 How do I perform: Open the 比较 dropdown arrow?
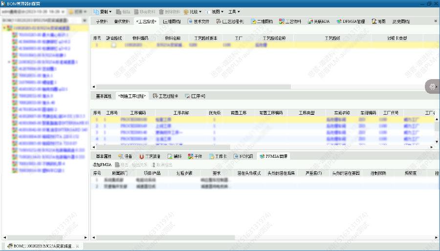coord(200,12)
